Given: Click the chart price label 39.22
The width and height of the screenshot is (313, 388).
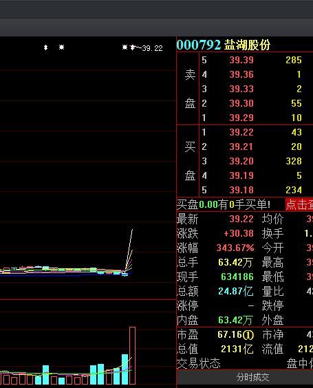Looking at the screenshot, I should coord(153,48).
